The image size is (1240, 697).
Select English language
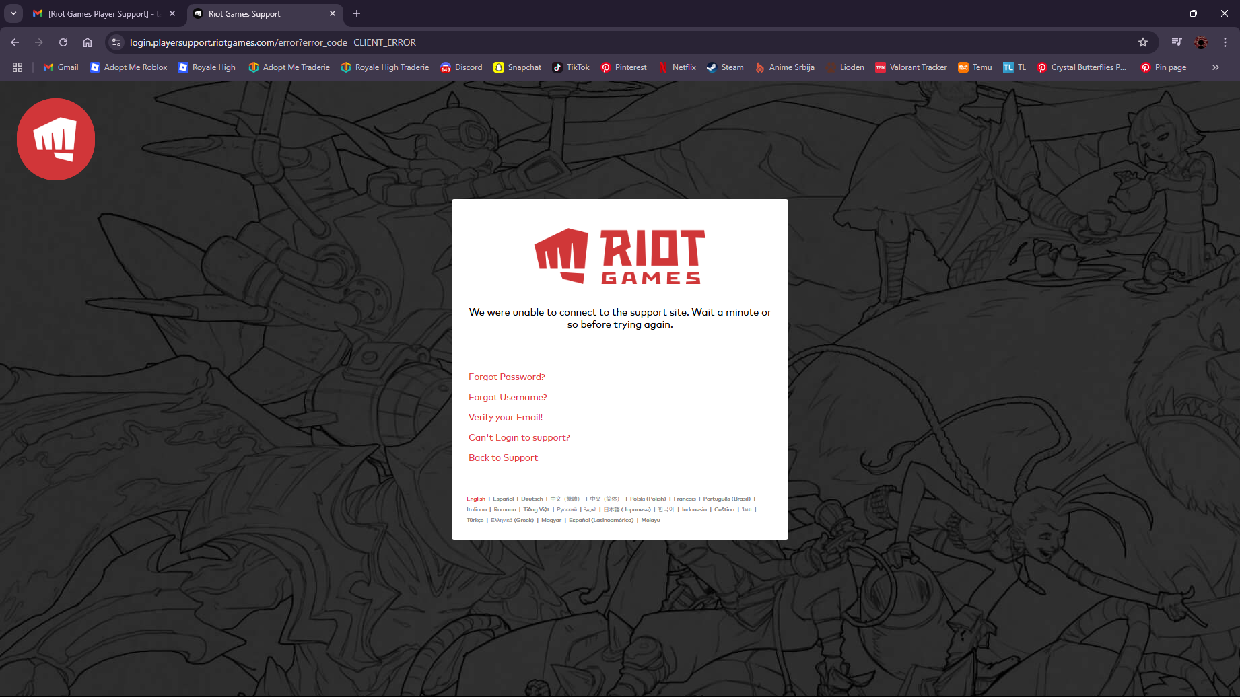(x=476, y=499)
